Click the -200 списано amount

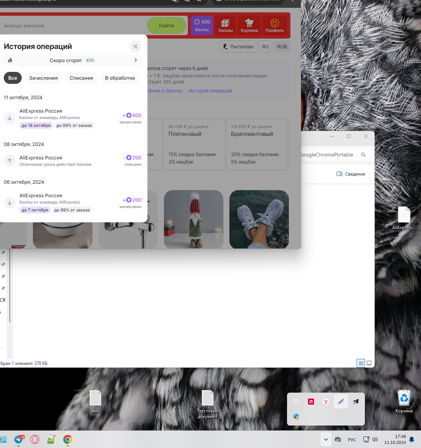[x=132, y=161]
